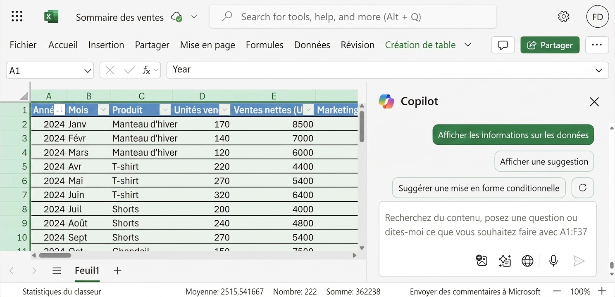Click the formula bar containing Year
The image size is (615, 297).
[387, 70]
